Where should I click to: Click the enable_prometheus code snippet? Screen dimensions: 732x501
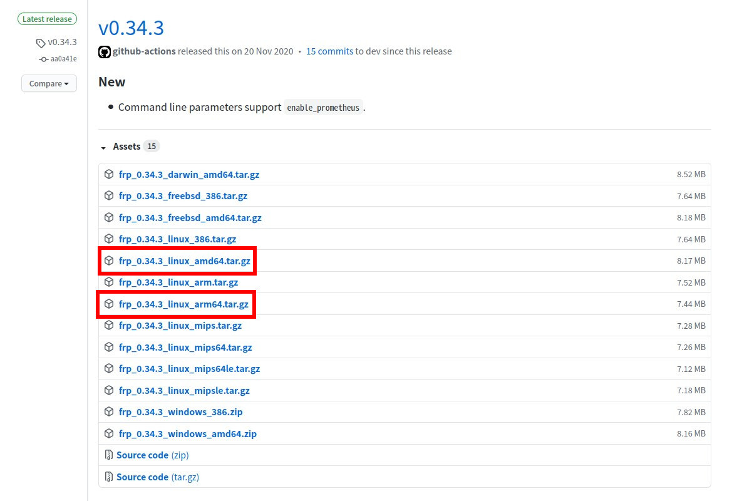tap(323, 108)
